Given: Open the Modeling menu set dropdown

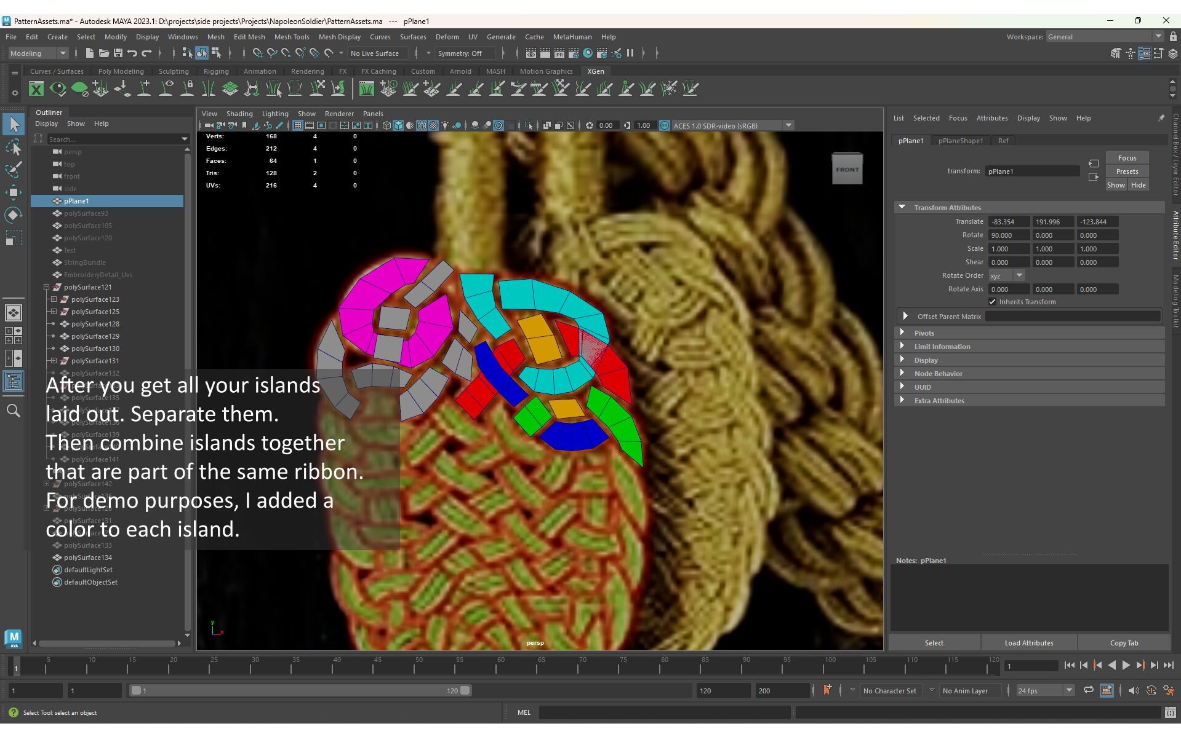Looking at the screenshot, I should coord(38,53).
